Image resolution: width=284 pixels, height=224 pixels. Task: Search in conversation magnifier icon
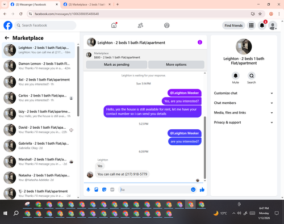point(252,76)
